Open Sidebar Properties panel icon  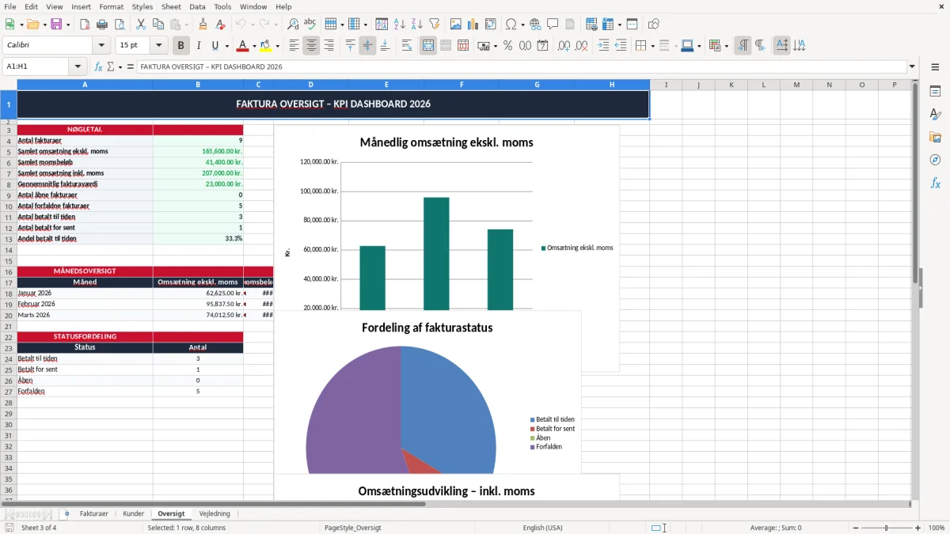(x=935, y=92)
